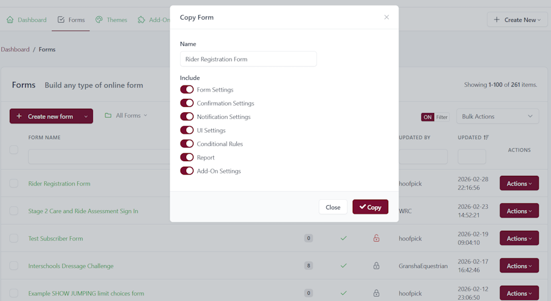Screen dimensions: 551x301
Task: Turn off Notification Settings toggle
Action: coord(187,117)
